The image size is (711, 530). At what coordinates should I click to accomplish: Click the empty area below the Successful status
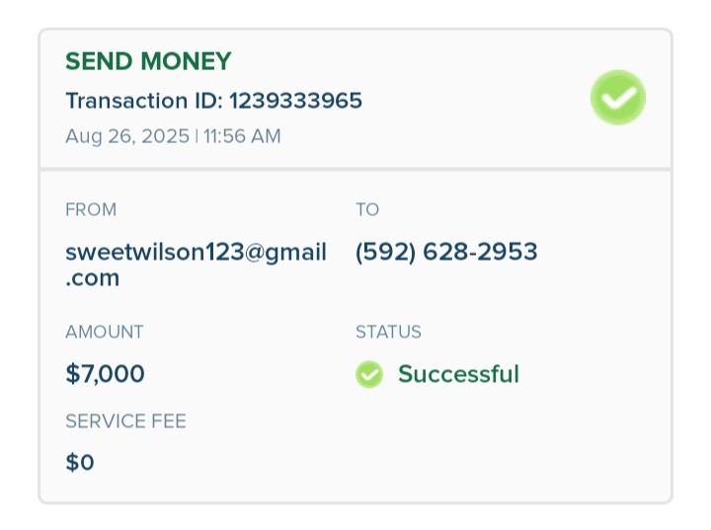click(499, 444)
